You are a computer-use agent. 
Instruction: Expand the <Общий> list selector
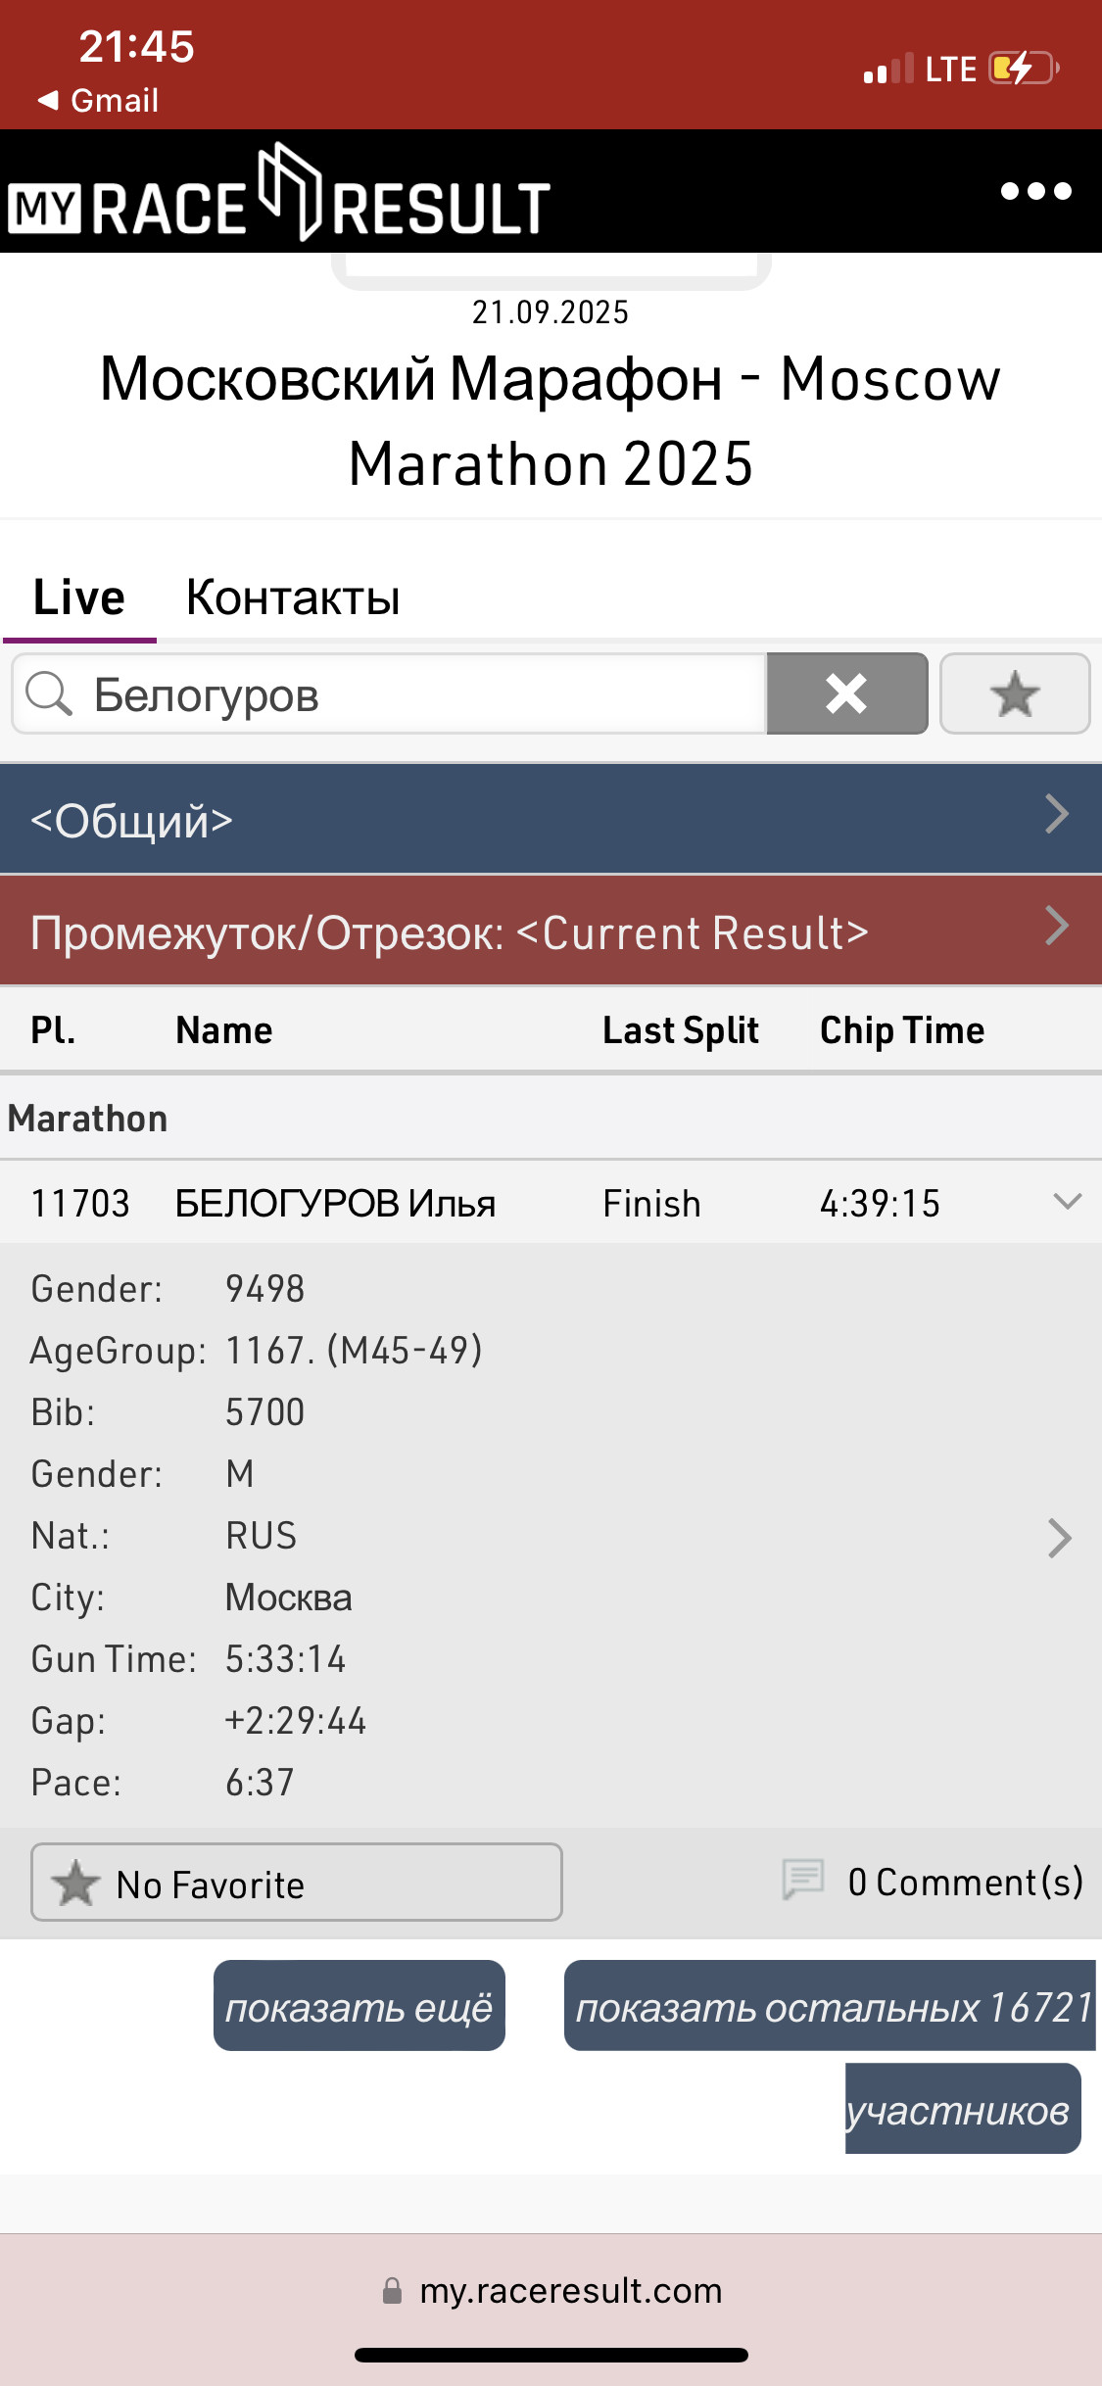click(x=551, y=819)
